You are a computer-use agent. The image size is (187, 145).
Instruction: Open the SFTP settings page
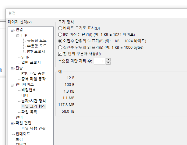point(25,57)
